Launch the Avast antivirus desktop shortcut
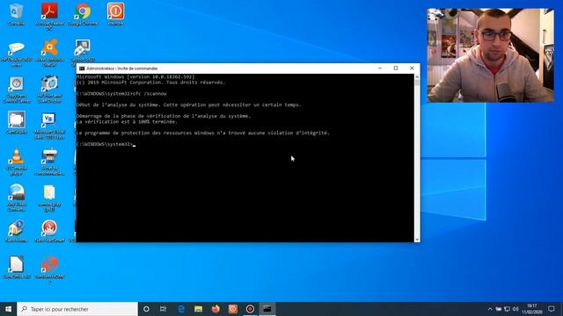Viewport: 563px width, 316px height. (49, 53)
